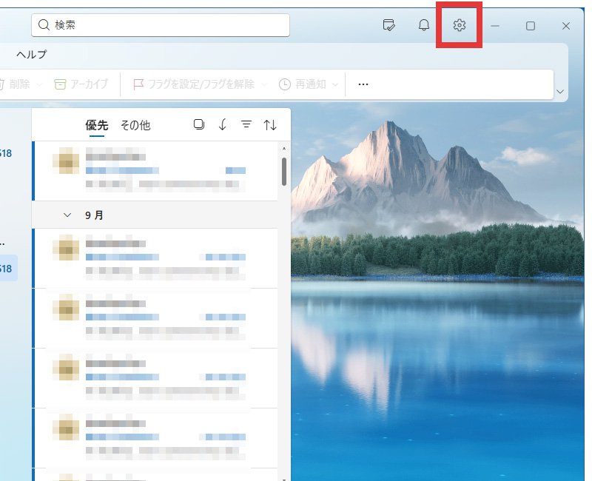Image resolution: width=592 pixels, height=481 pixels.
Task: Open the dropdown arrow next to 再通知
Action: [x=335, y=84]
